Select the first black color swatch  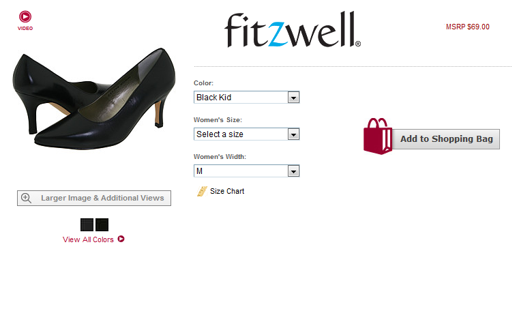coord(87,224)
